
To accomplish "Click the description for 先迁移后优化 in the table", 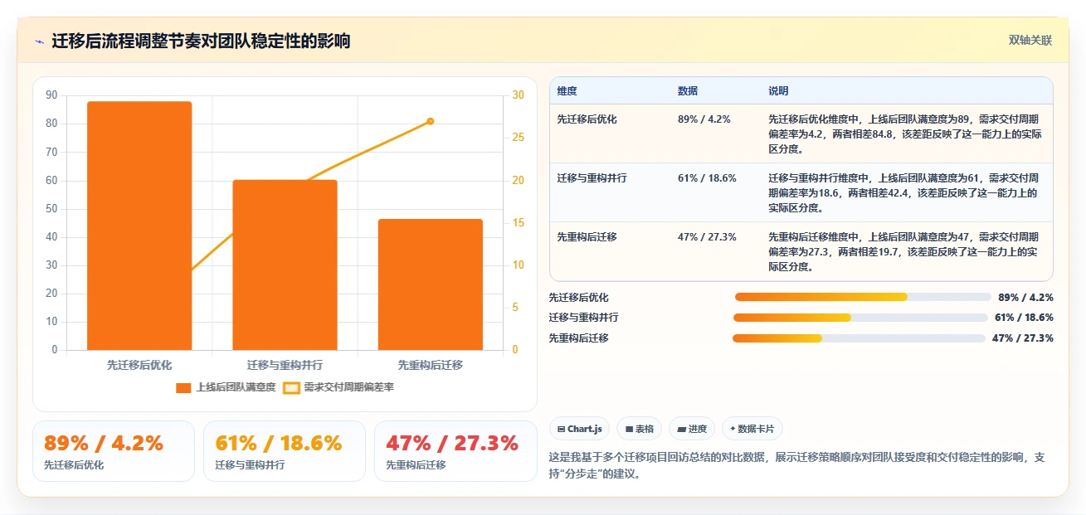I will (x=905, y=134).
